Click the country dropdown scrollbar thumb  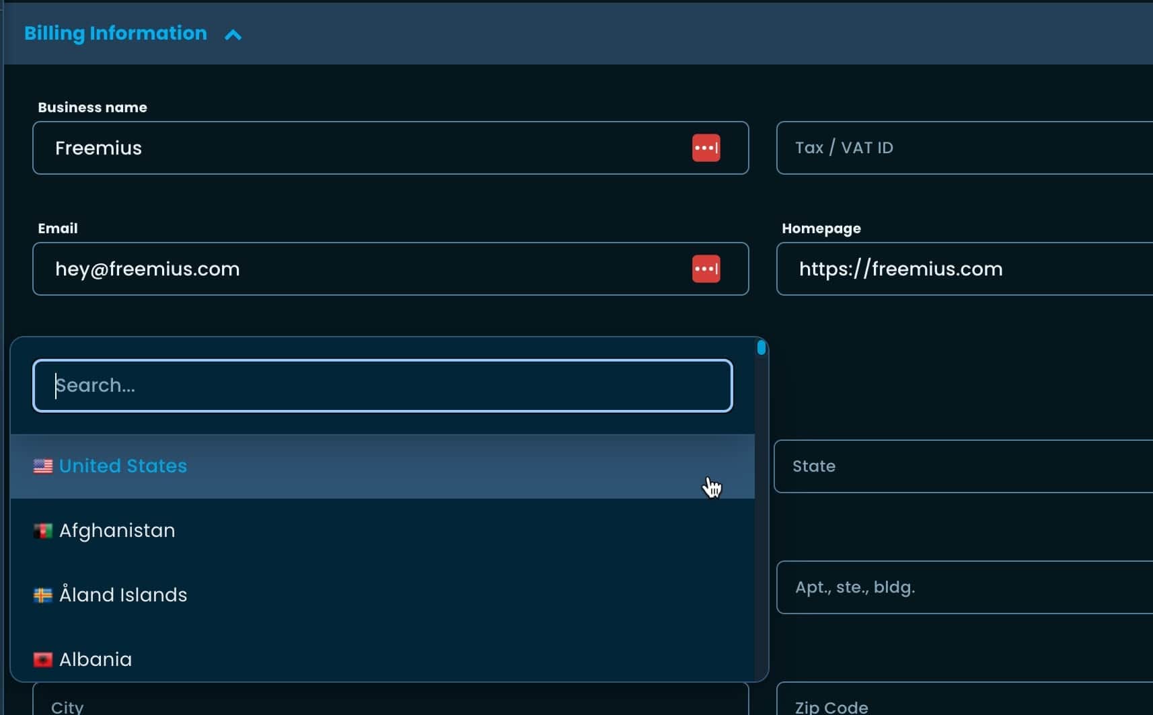[x=761, y=347]
